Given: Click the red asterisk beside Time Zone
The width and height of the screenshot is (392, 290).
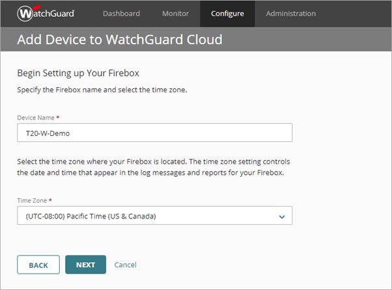Looking at the screenshot, I should coord(53,200).
